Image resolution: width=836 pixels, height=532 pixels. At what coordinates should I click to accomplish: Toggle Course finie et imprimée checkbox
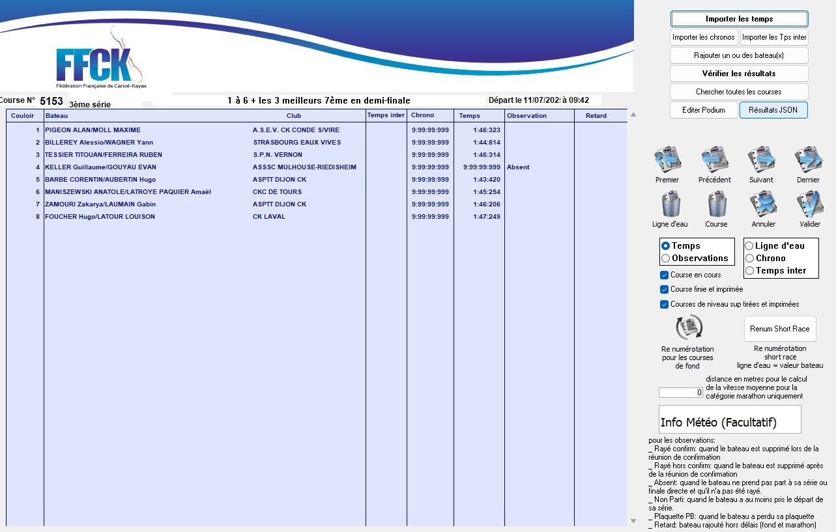click(x=665, y=289)
